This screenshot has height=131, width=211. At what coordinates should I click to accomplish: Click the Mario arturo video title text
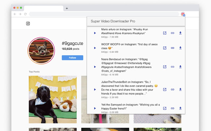[125, 31]
